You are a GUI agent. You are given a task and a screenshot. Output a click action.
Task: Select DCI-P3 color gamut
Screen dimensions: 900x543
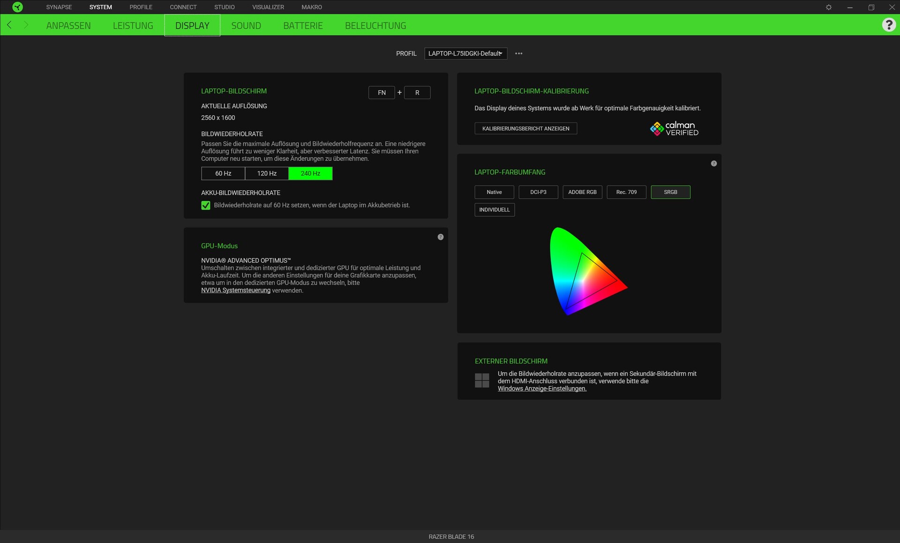point(538,192)
